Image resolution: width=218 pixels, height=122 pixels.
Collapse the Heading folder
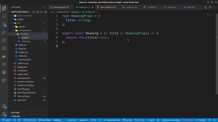coord(15,34)
